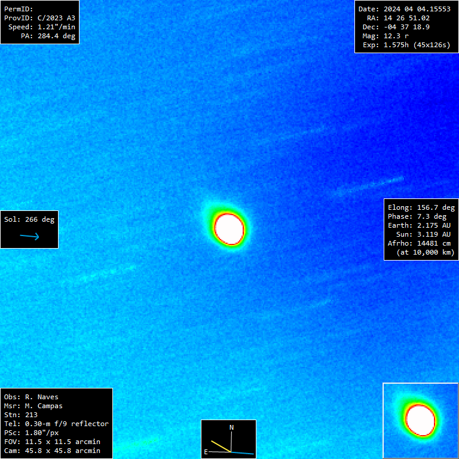The height and width of the screenshot is (459, 459).
Task: Click the 'PA: 284.4 deg' value
Action: (x=48, y=36)
